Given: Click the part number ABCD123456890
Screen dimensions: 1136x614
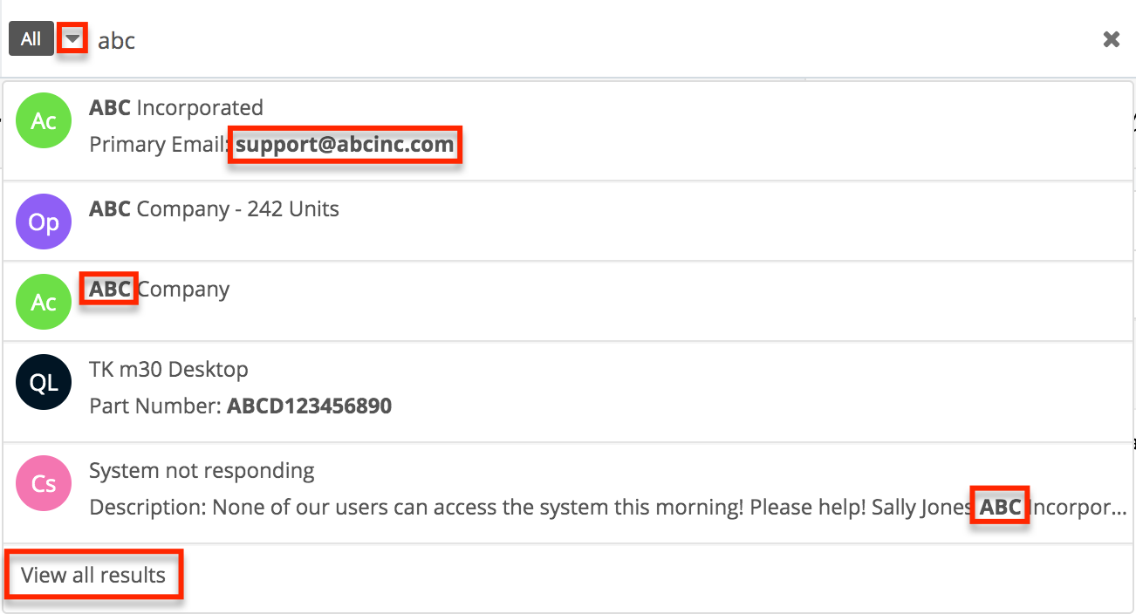Looking at the screenshot, I should (x=309, y=406).
